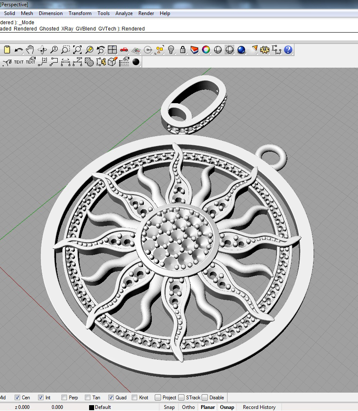Open Object Properties color wheel icon
358x411 pixels.
206,50
